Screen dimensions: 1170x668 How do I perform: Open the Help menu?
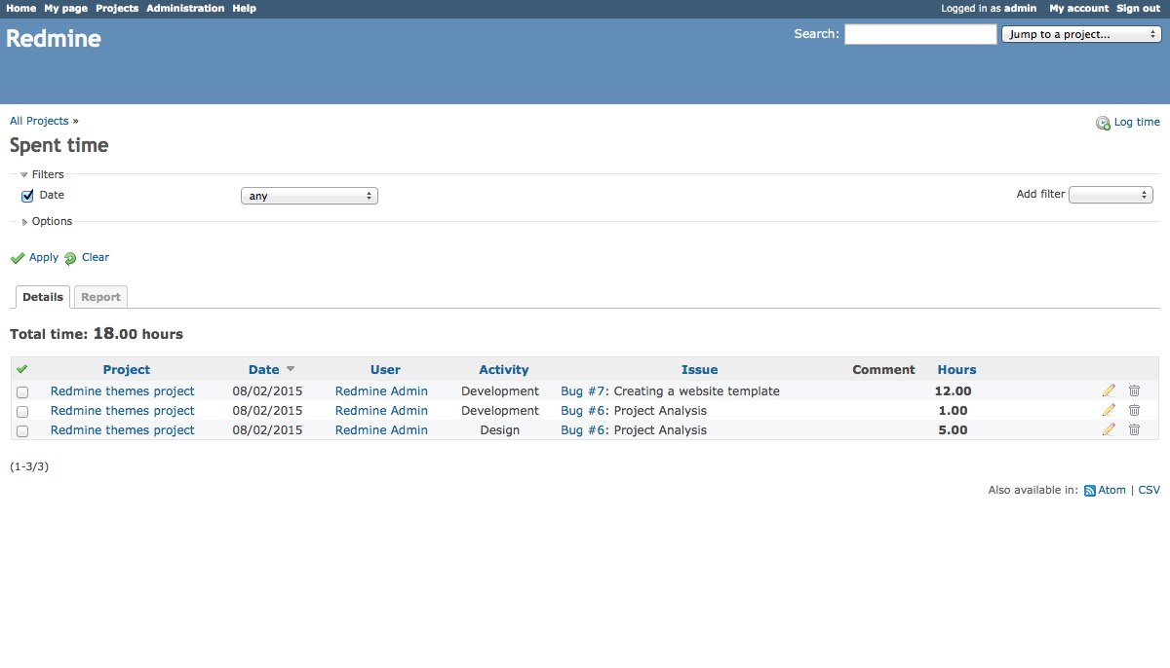(x=244, y=8)
